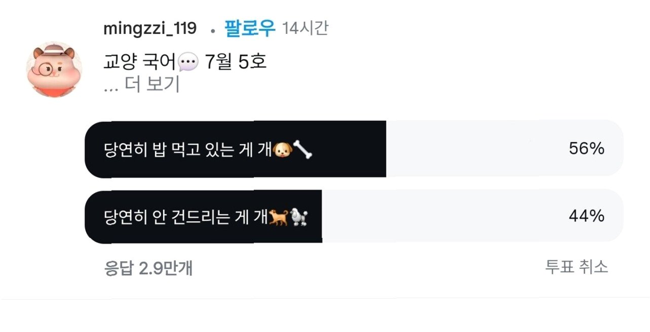Click the 교양 국어 7월 5호 caption text
The width and height of the screenshot is (650, 332).
tap(185, 63)
